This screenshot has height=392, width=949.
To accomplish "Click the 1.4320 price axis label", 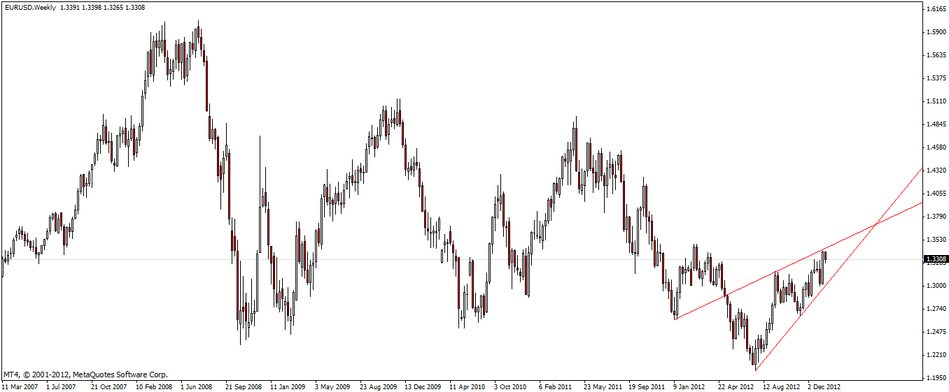I will tap(936, 170).
